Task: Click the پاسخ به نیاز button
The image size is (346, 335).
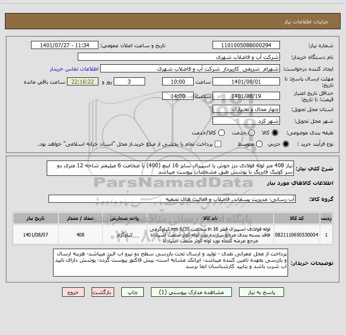Action: click(x=262, y=292)
